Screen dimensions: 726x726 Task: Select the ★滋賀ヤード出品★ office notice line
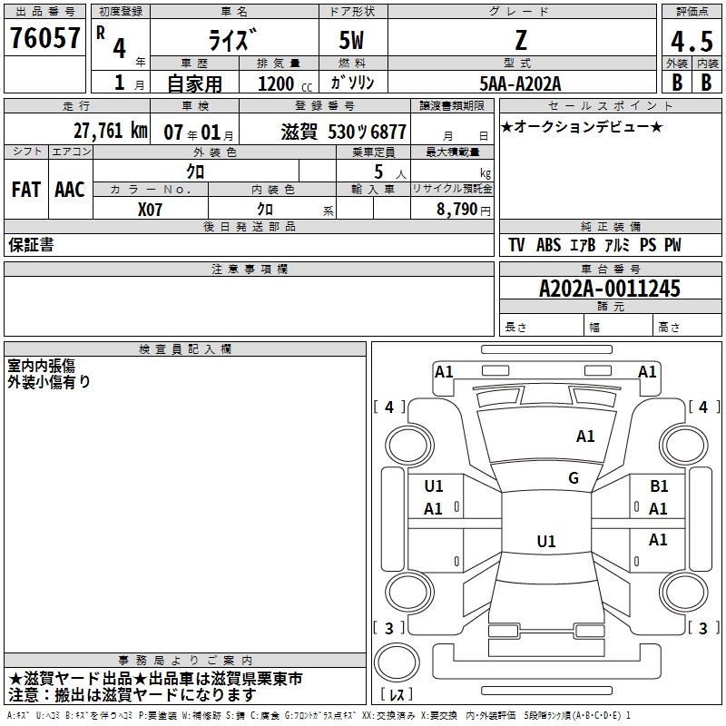[155, 679]
